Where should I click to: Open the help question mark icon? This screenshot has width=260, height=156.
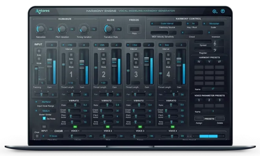[x=223, y=11]
